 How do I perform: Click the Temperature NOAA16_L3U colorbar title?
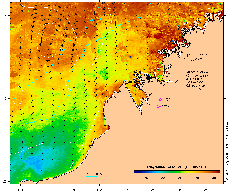[x=176, y=167]
